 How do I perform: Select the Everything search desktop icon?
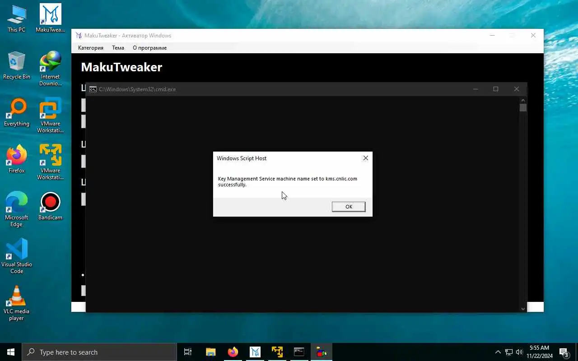tap(17, 113)
